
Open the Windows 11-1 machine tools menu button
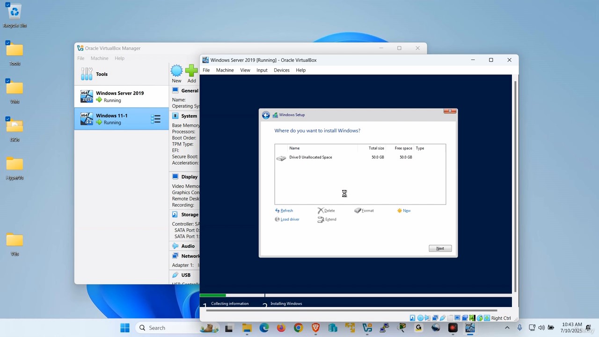[x=156, y=119]
